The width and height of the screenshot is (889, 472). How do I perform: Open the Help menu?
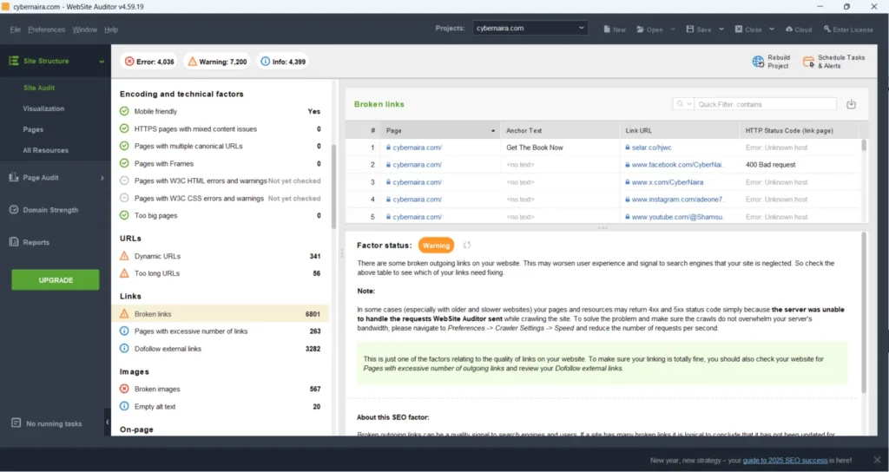(111, 29)
